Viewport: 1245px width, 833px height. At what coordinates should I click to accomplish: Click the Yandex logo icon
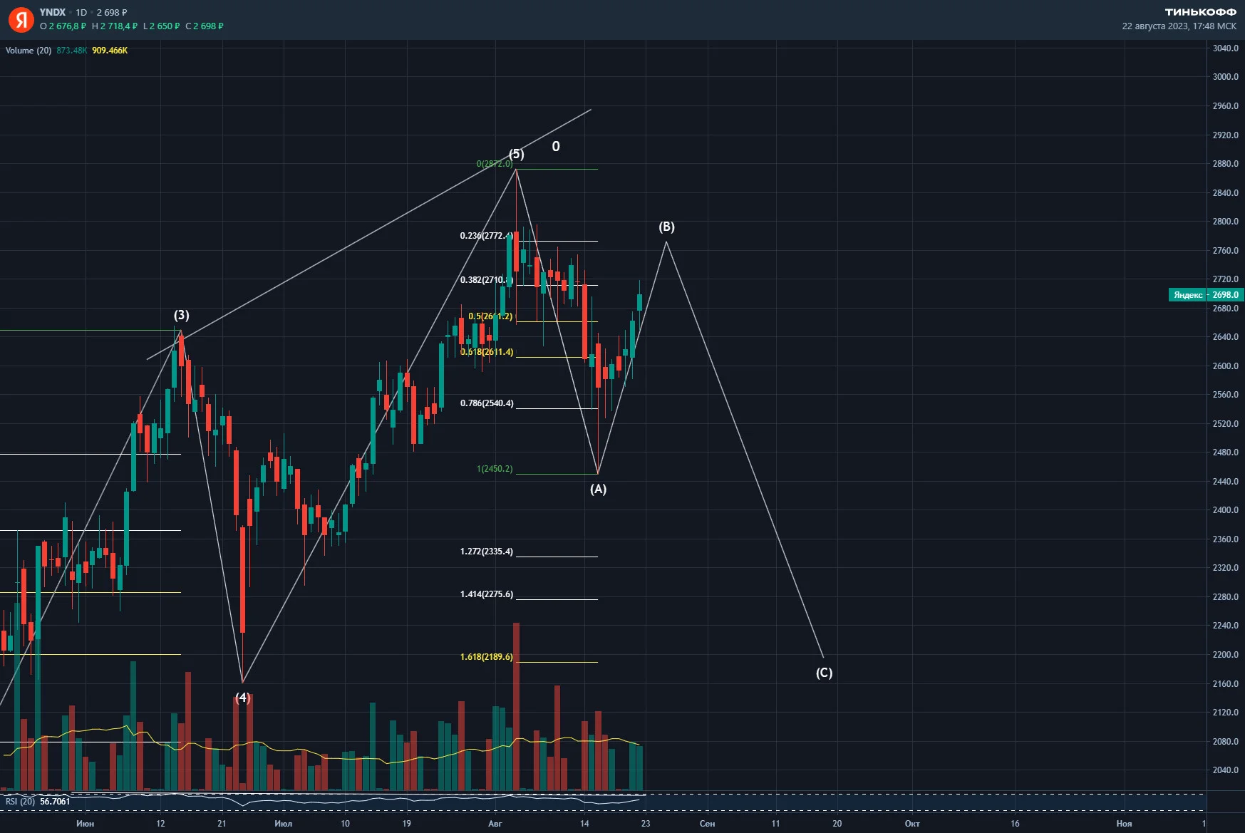(x=21, y=19)
